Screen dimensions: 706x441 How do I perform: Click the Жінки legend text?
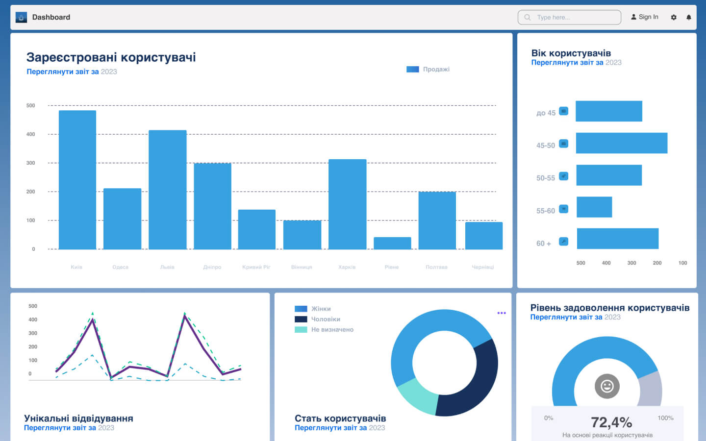point(321,309)
